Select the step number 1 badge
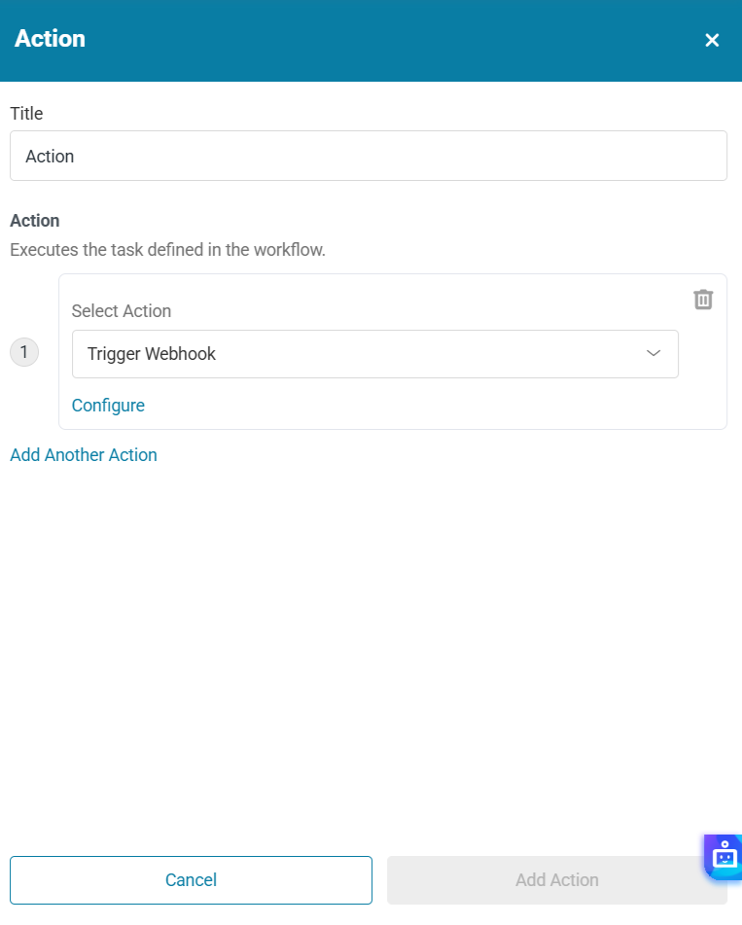This screenshot has width=742, height=925. click(24, 352)
